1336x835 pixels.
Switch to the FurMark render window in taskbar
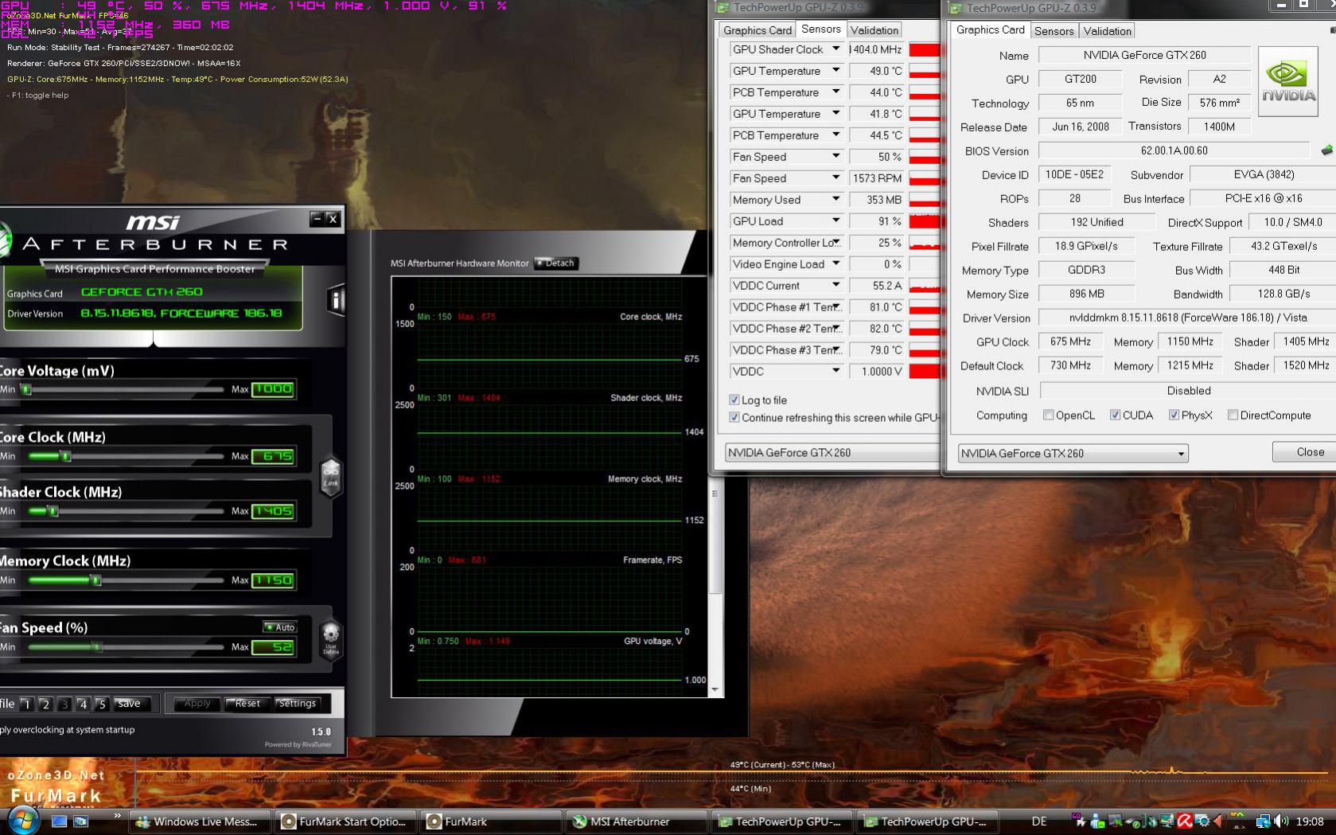(491, 821)
